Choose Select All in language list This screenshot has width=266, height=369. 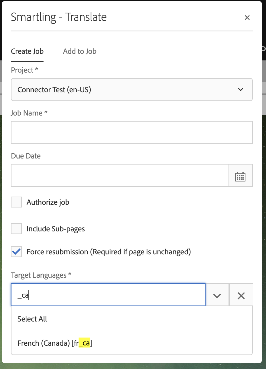point(32,319)
